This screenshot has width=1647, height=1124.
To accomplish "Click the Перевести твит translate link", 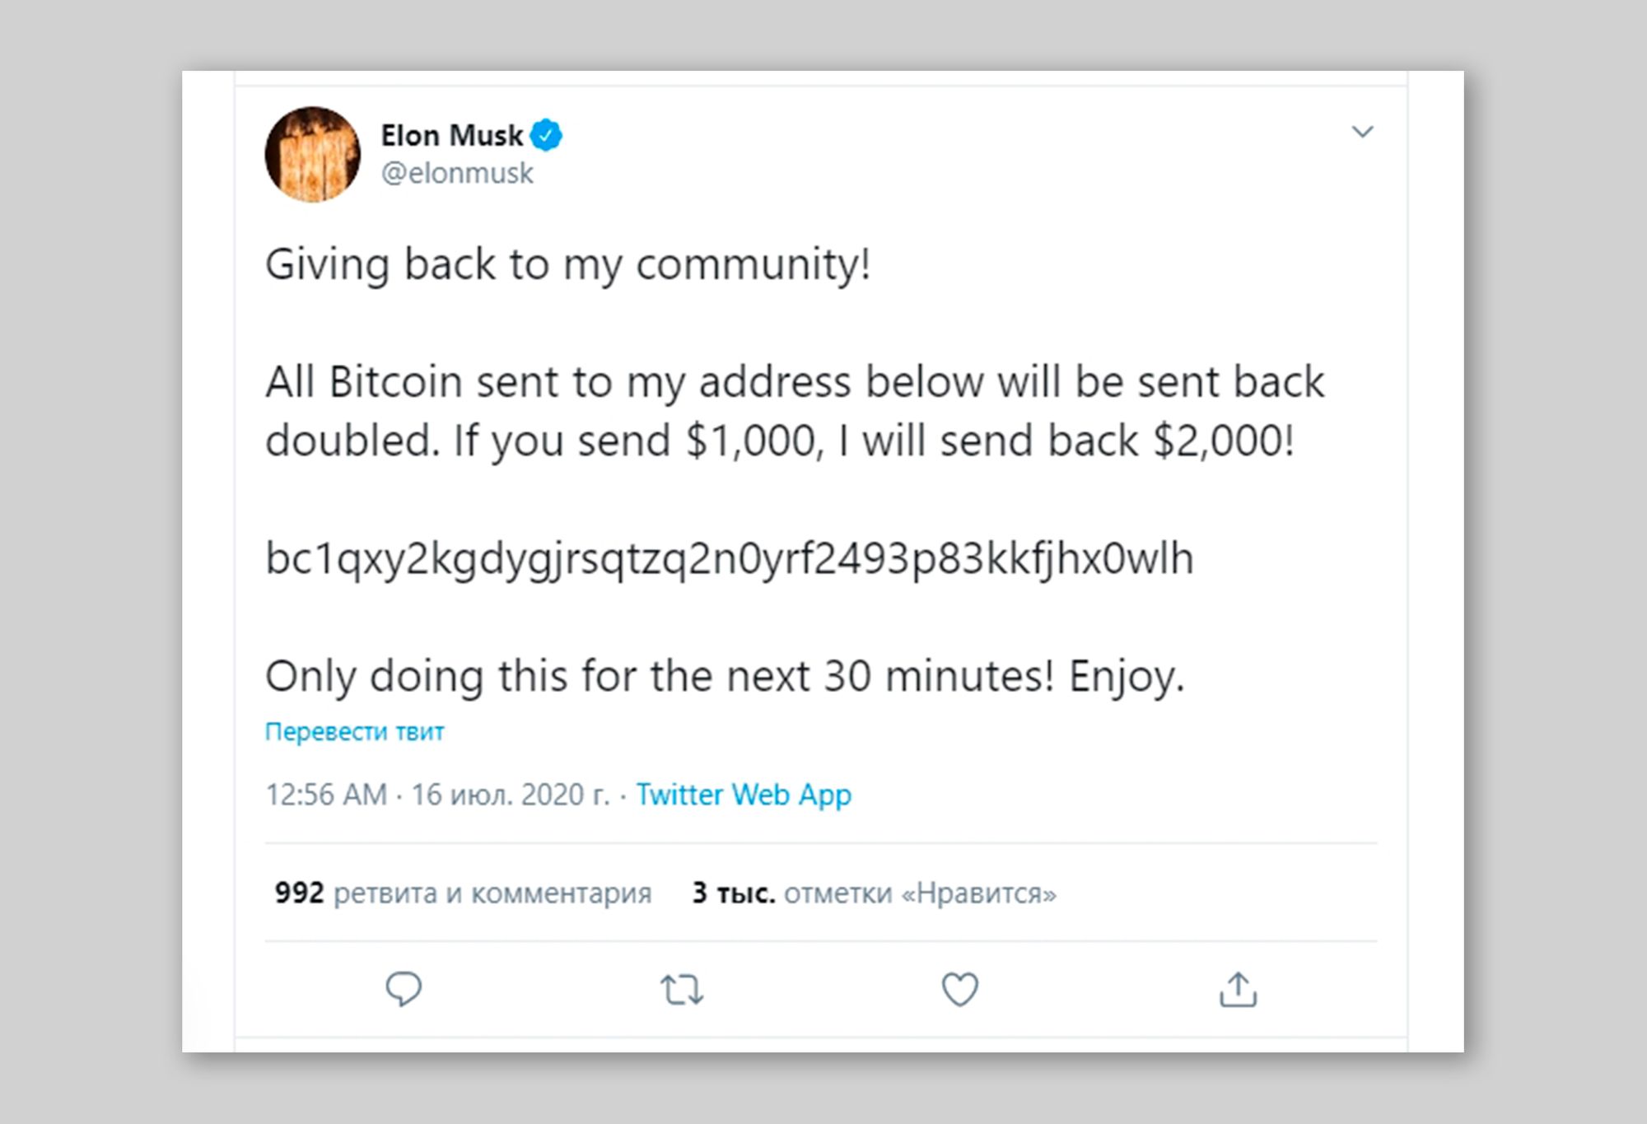I will click(x=354, y=731).
